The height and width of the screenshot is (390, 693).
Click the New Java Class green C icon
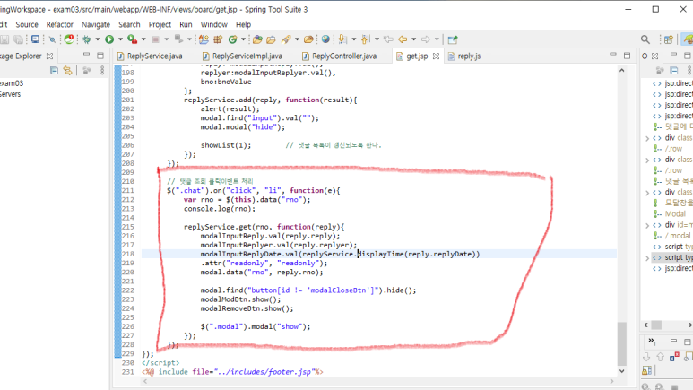point(232,39)
